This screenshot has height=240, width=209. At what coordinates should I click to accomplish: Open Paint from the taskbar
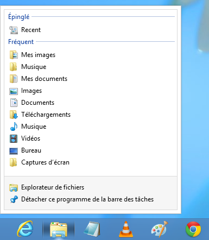(x=160, y=229)
